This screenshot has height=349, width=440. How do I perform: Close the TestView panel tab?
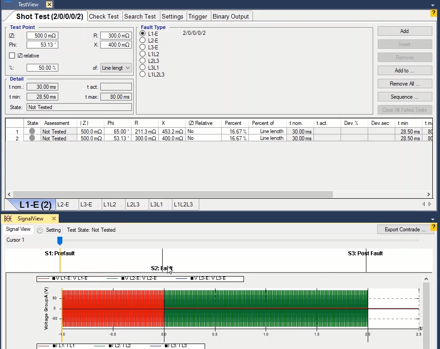(49, 5)
